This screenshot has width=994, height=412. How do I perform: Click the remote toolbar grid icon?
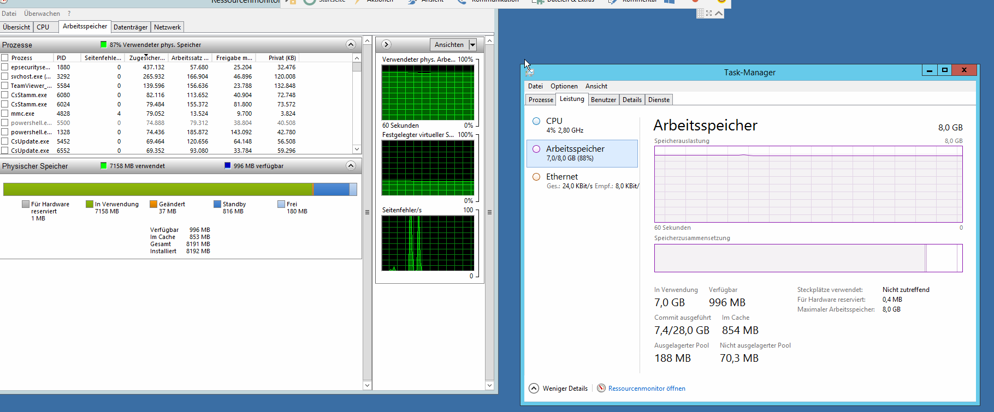tap(701, 13)
